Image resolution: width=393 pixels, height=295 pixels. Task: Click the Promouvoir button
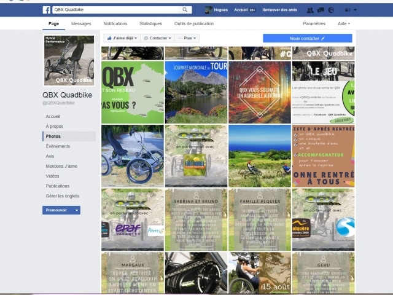[x=57, y=210]
